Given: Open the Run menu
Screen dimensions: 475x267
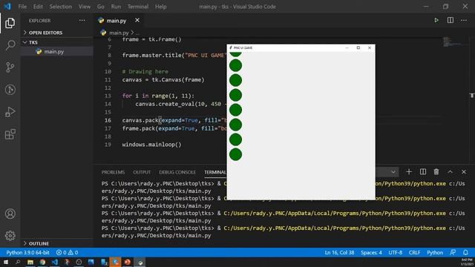Looking at the screenshot, I should (116, 7).
